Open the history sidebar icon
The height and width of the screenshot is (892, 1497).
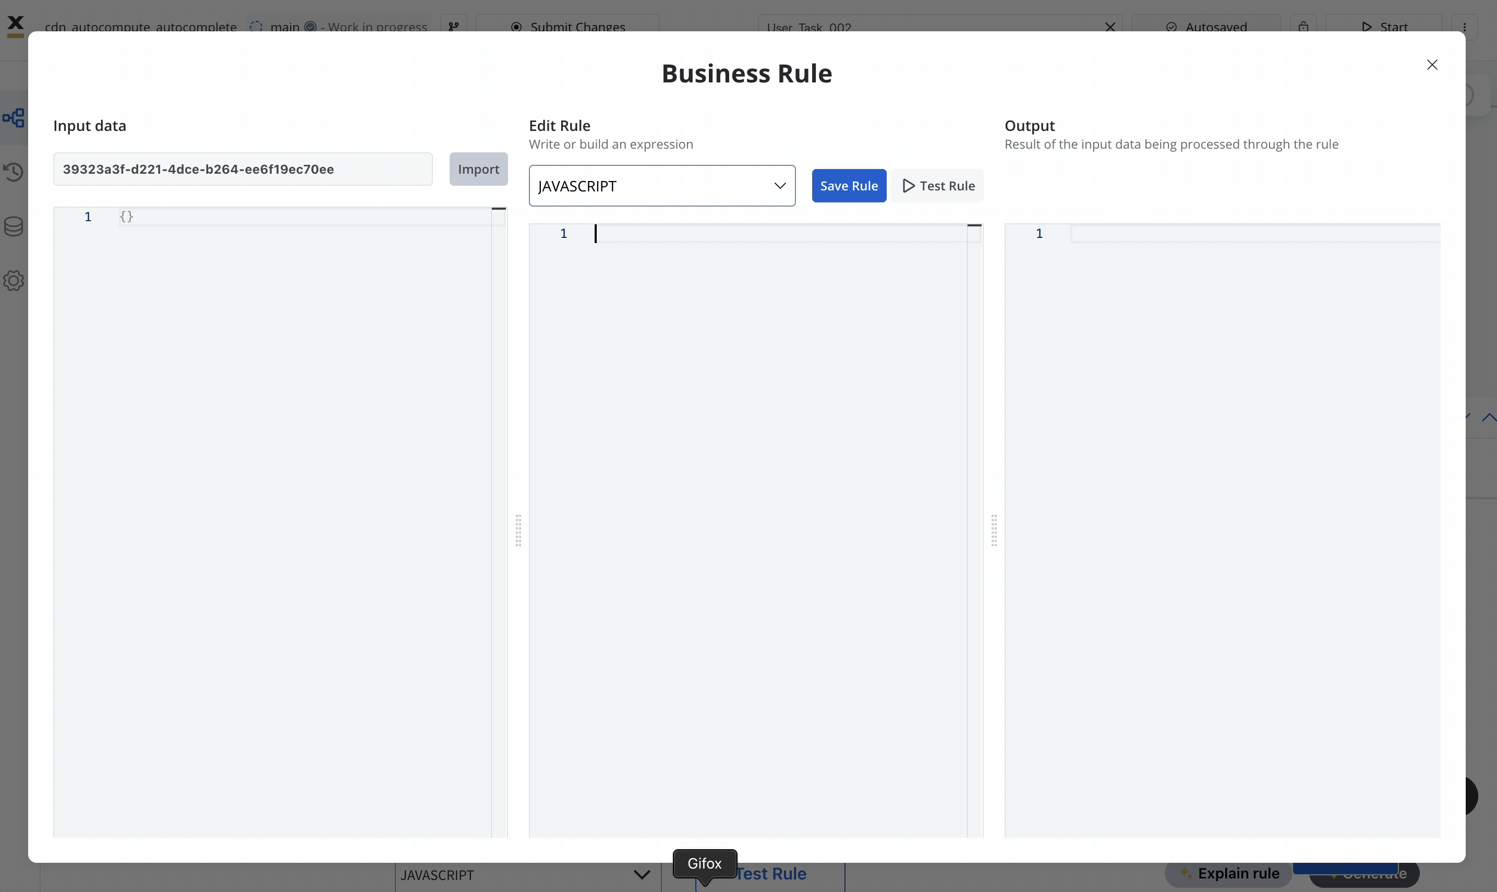[x=13, y=172]
